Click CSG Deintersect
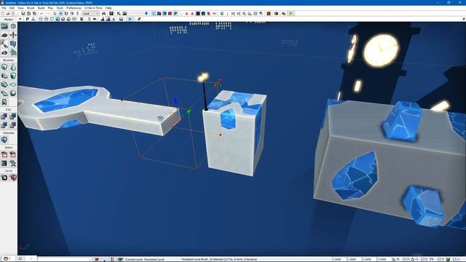 click(13, 125)
